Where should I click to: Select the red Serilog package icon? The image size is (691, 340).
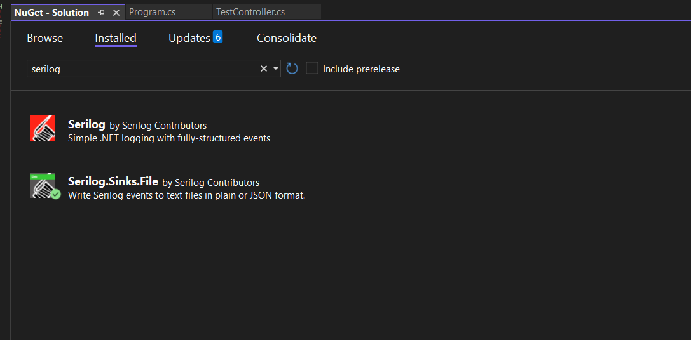43,128
